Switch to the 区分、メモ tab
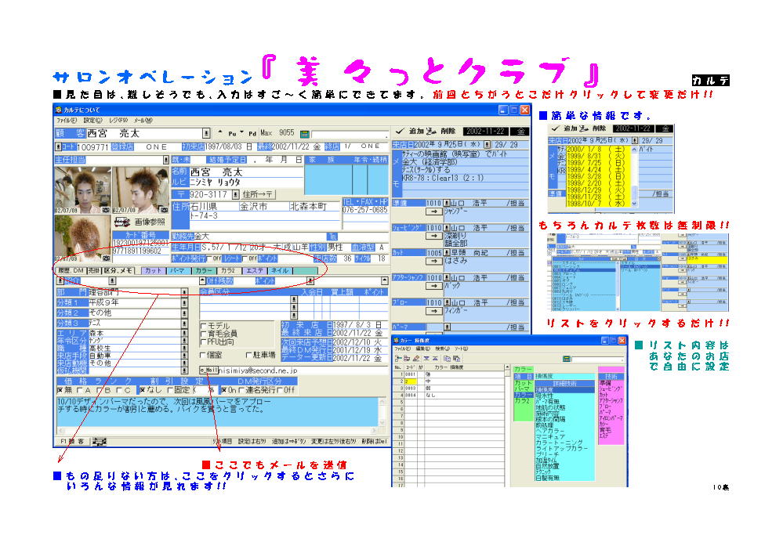The width and height of the screenshot is (783, 553). (x=118, y=270)
